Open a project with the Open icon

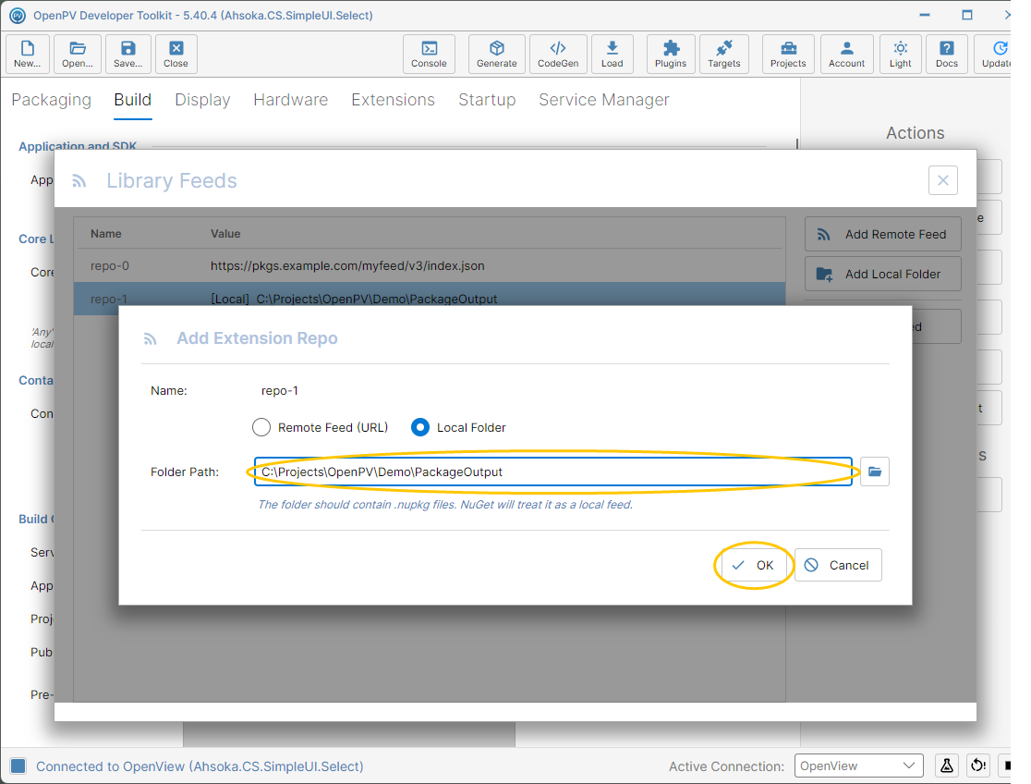click(78, 54)
